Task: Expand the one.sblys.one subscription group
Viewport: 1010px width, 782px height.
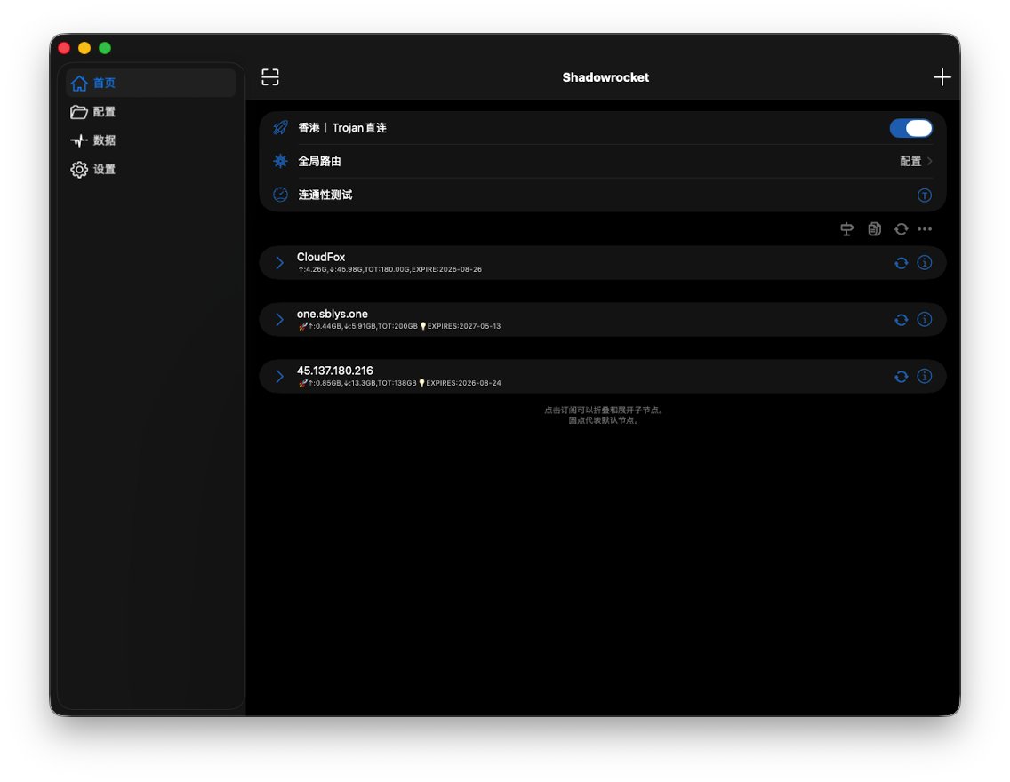Action: (x=279, y=319)
